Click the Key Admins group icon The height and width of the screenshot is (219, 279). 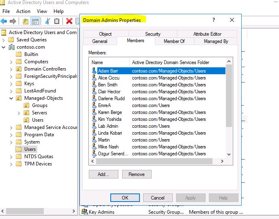point(84,212)
